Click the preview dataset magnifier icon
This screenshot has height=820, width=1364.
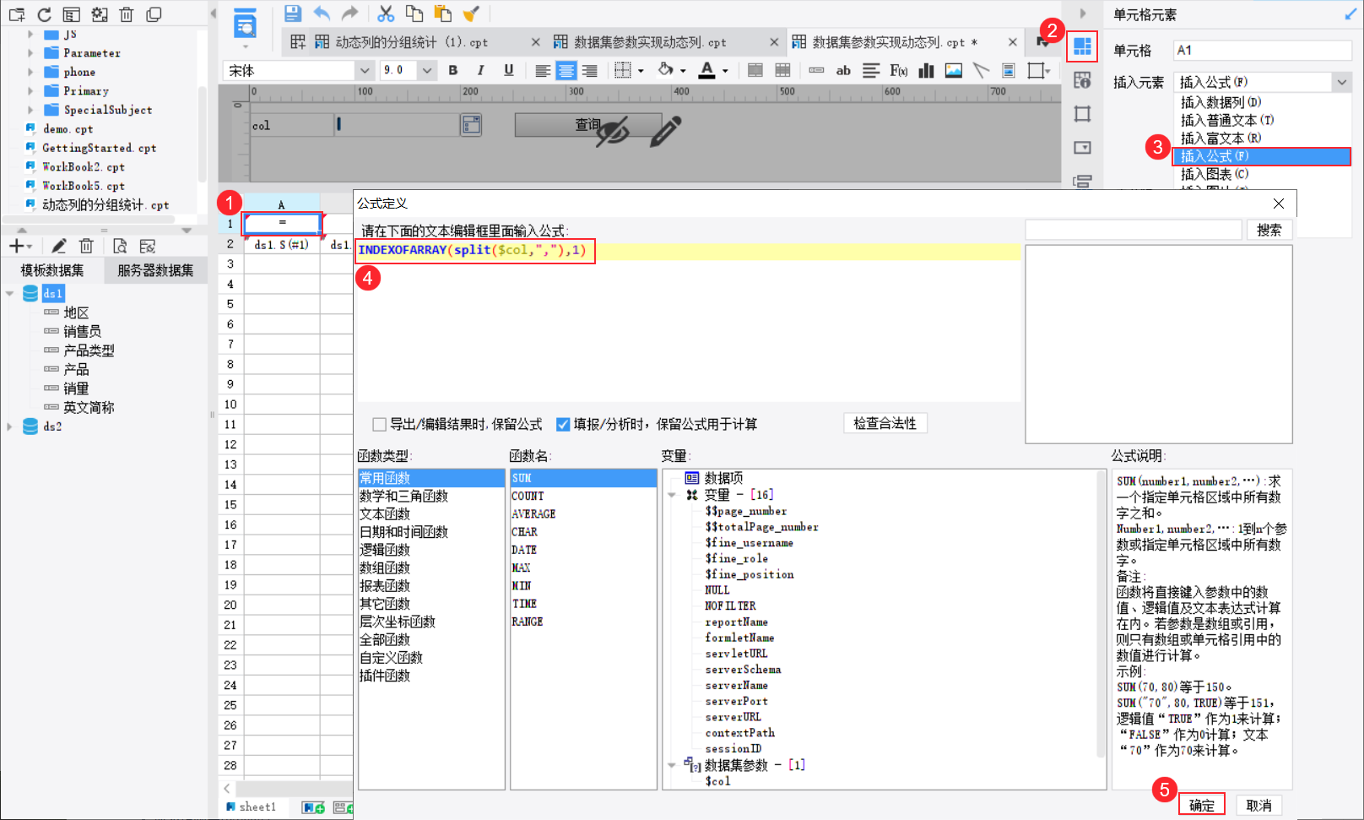pyautogui.click(x=120, y=246)
